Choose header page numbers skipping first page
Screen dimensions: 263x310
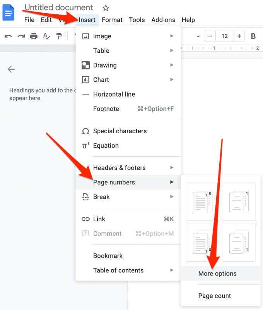239,201
